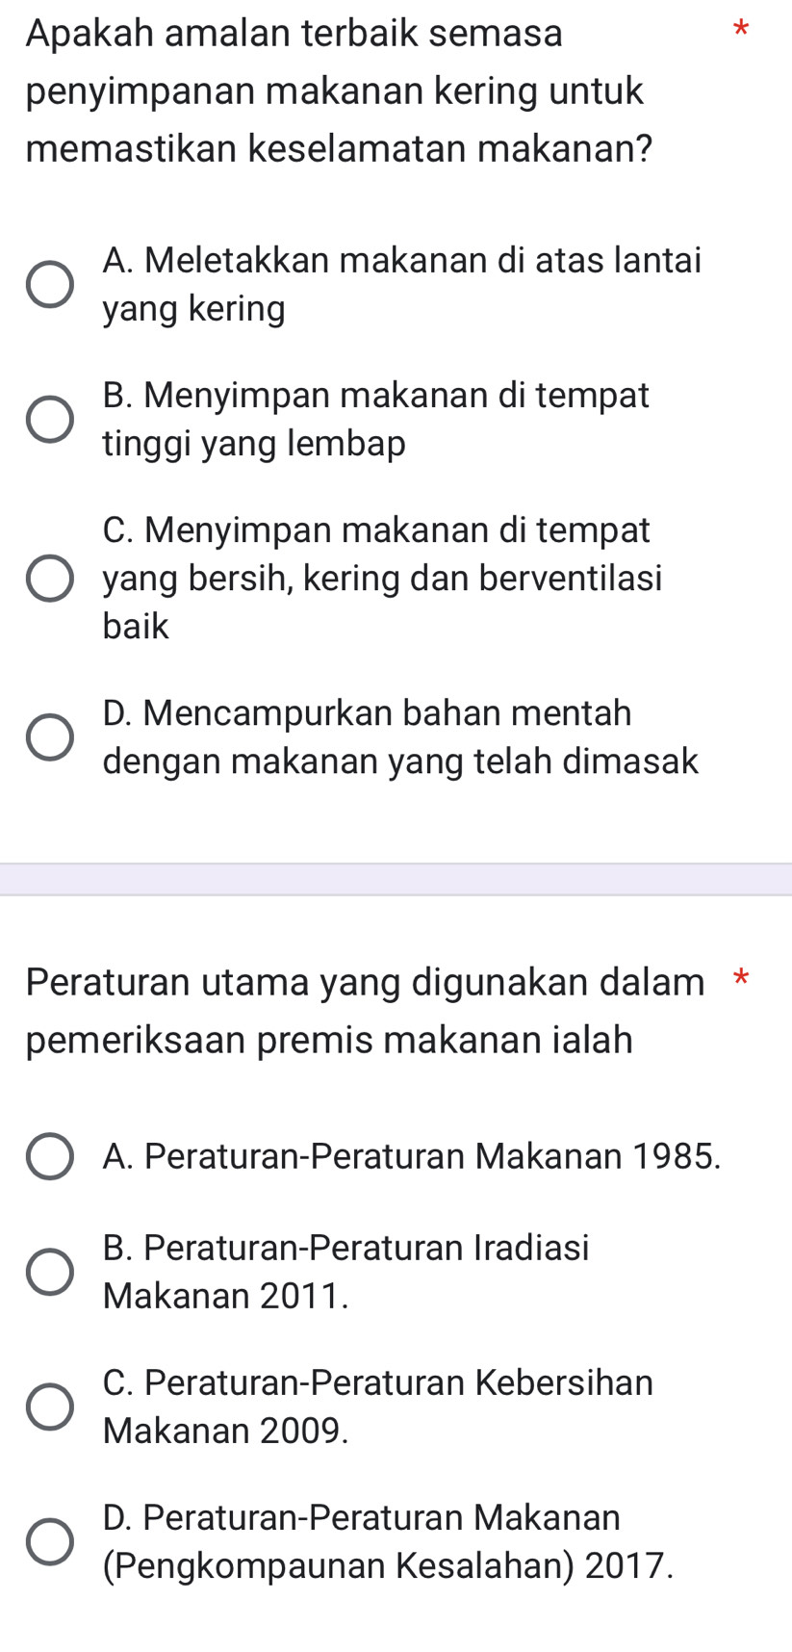
Task: Click the label text 'yang kering' of option A
Action: click(194, 310)
